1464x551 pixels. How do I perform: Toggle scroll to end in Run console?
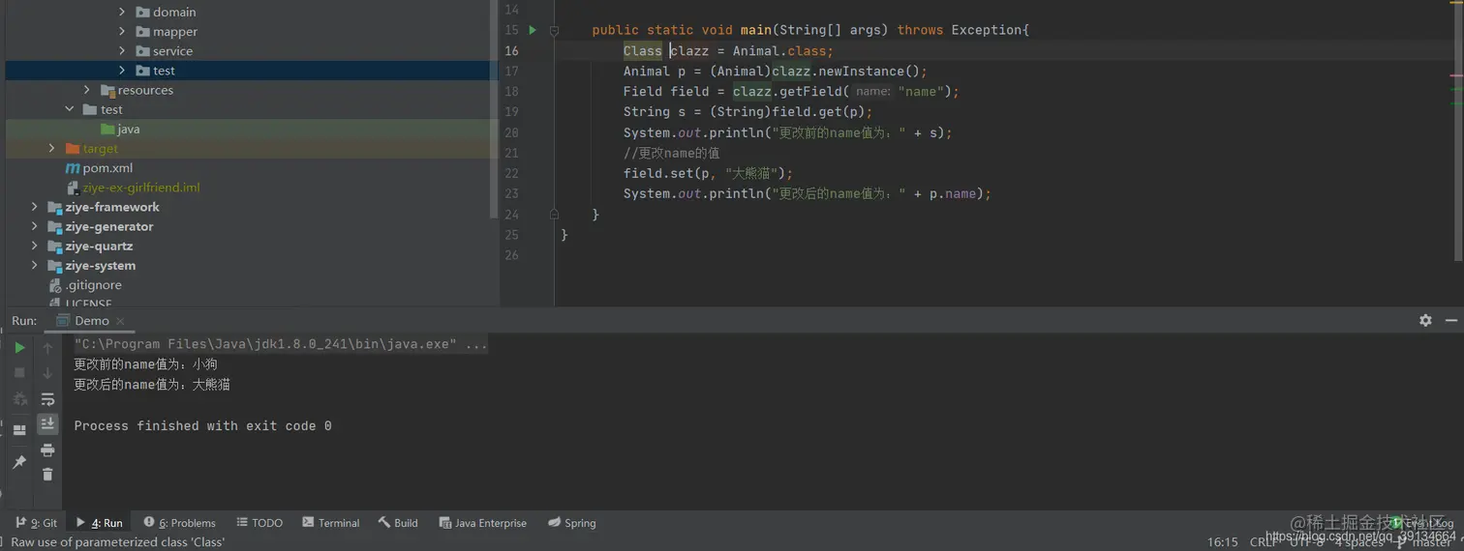(47, 423)
